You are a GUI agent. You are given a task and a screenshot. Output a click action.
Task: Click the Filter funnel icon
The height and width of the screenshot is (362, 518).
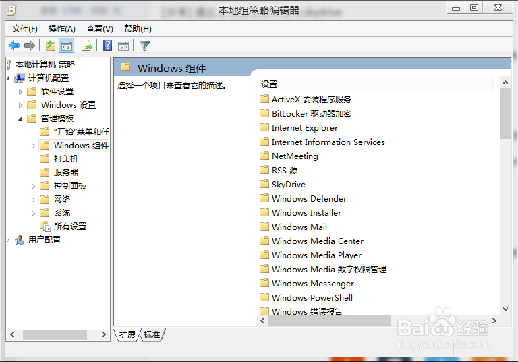click(145, 46)
